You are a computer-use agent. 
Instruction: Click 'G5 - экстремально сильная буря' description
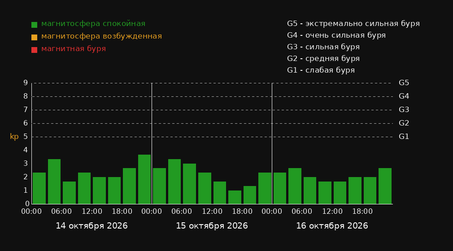(353, 24)
